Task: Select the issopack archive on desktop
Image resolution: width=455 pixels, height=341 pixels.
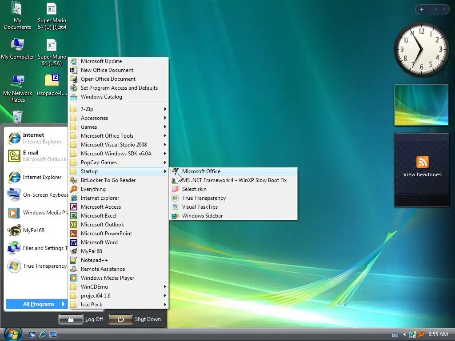Action: pos(52,85)
